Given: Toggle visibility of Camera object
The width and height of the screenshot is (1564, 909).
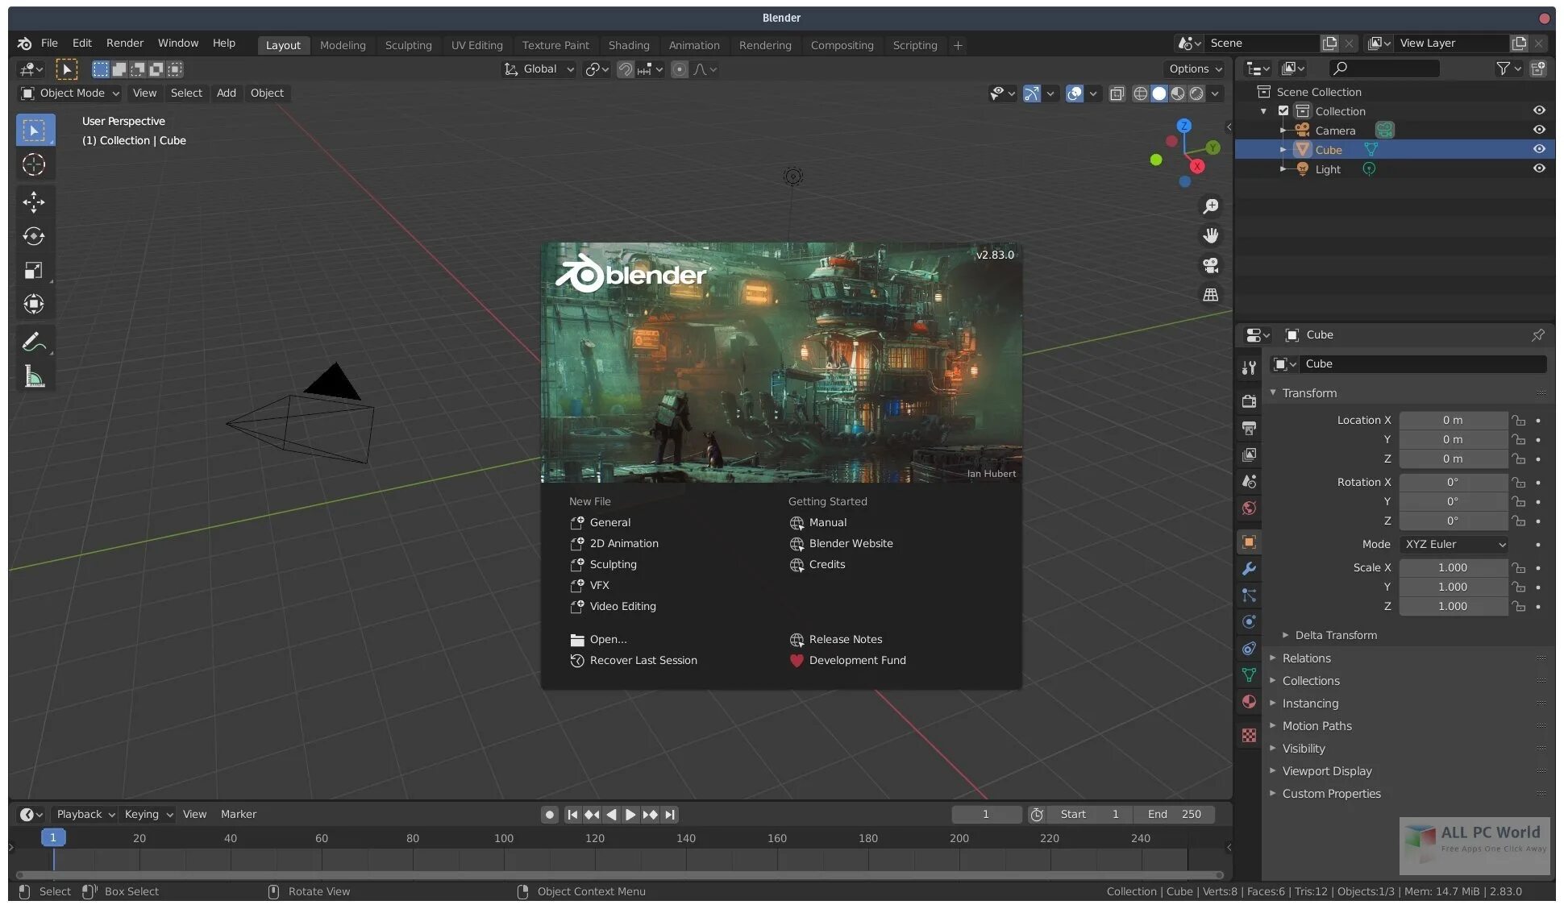Looking at the screenshot, I should click(x=1537, y=130).
